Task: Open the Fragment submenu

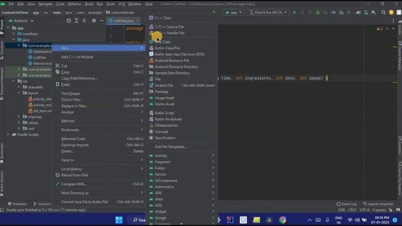Action: (x=182, y=162)
